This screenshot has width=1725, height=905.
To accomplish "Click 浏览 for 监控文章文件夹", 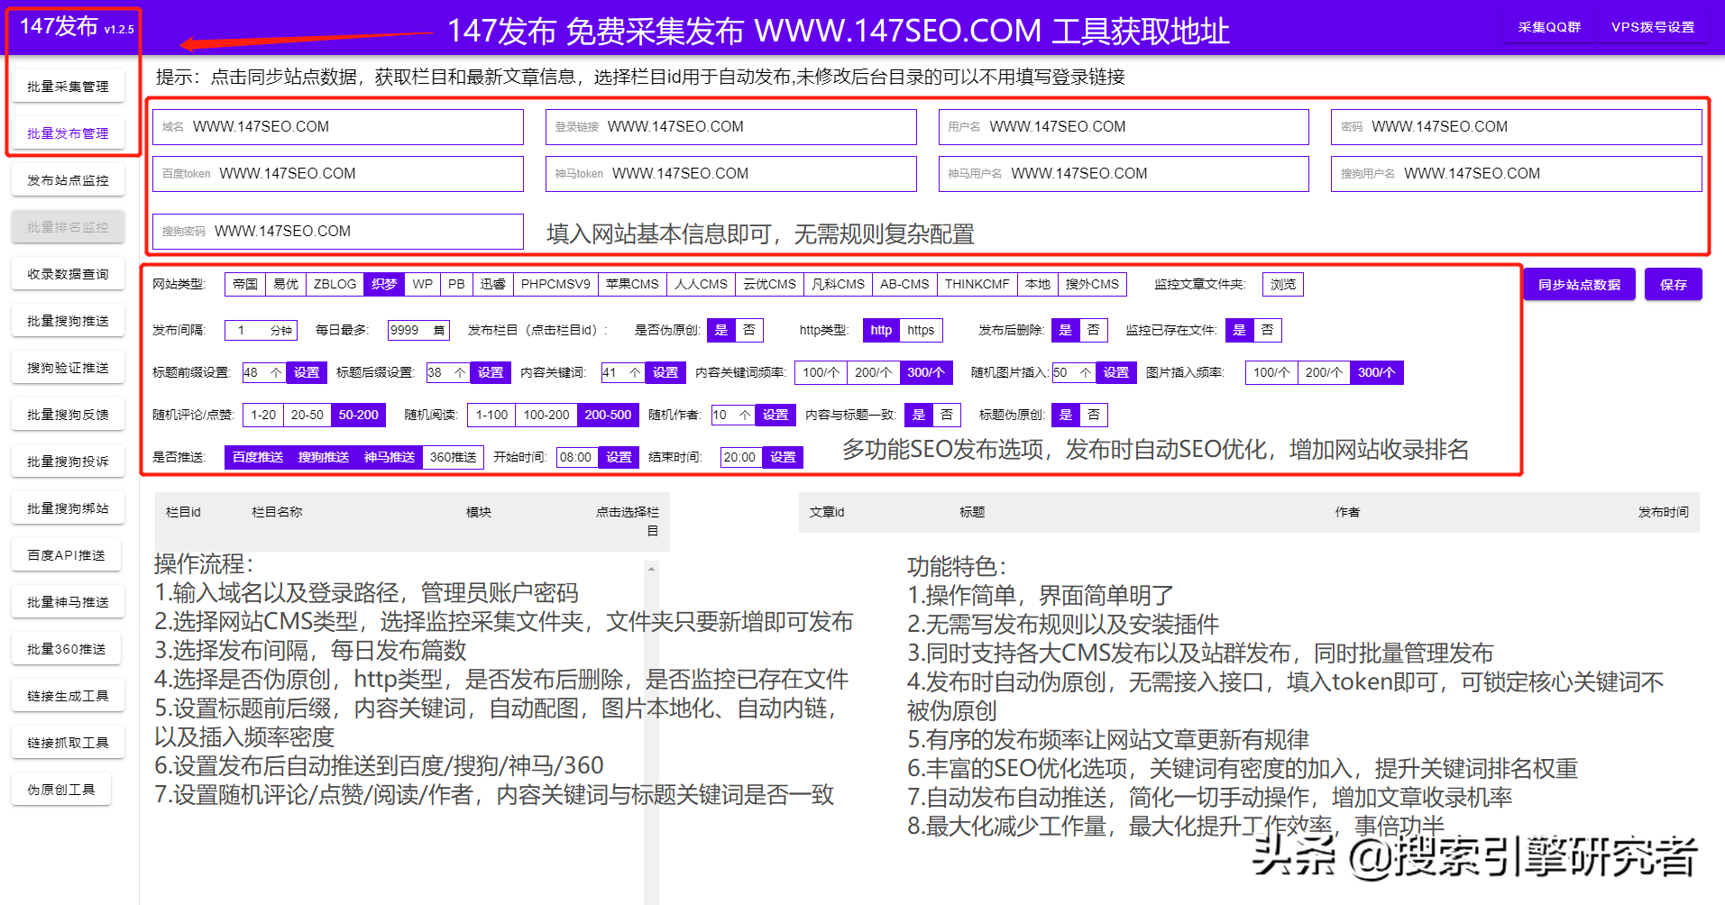I will tap(1282, 284).
